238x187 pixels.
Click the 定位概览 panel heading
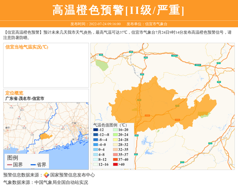click(x=14, y=93)
